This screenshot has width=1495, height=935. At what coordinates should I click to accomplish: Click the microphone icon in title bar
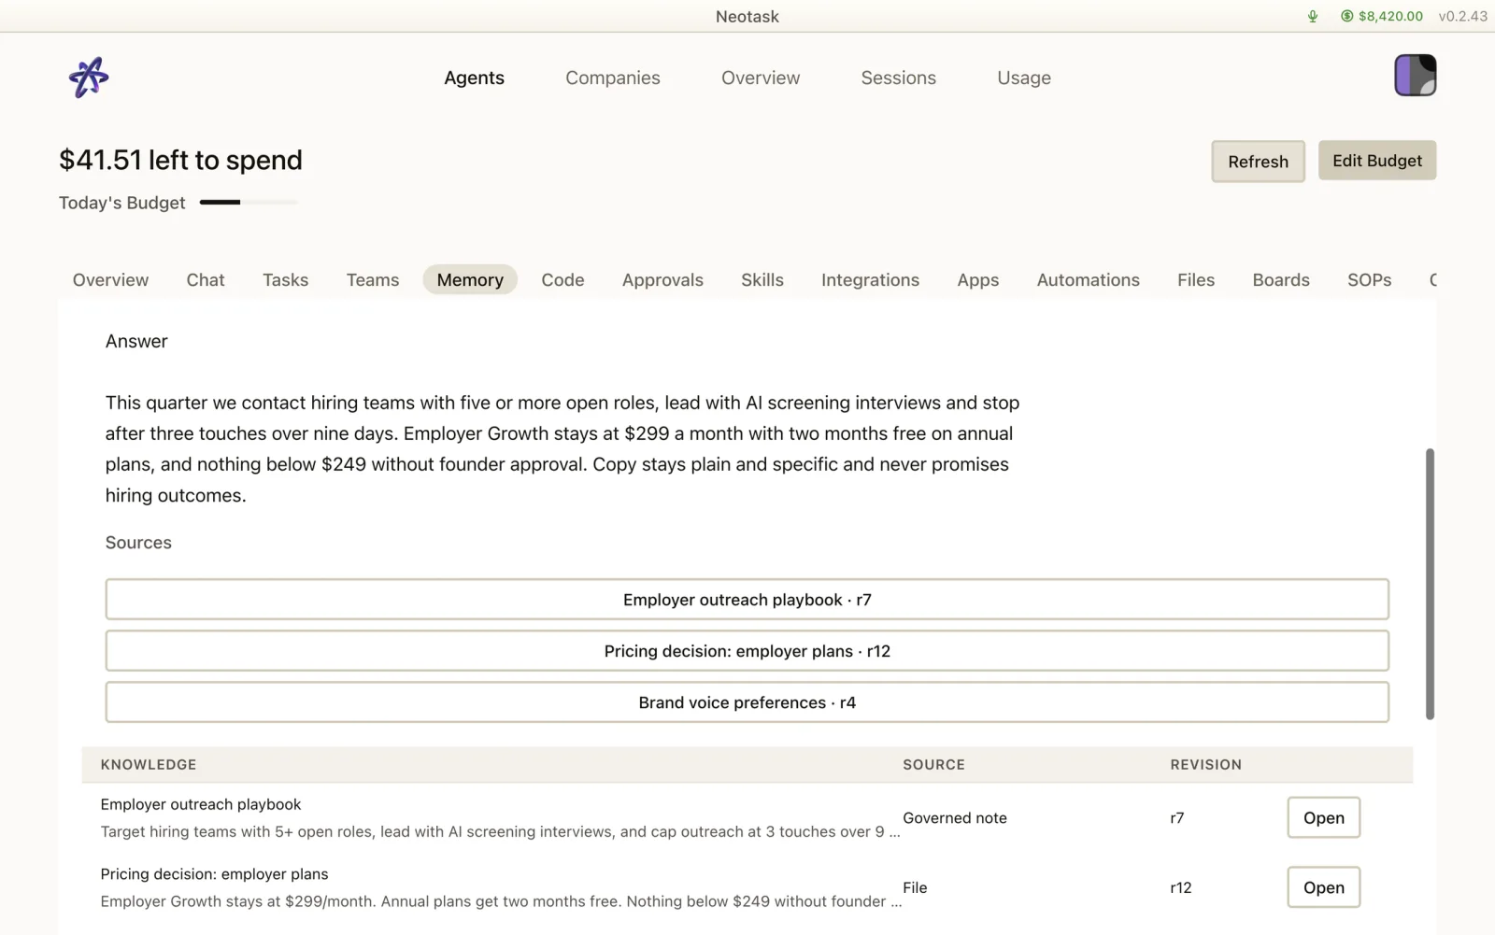point(1313,16)
